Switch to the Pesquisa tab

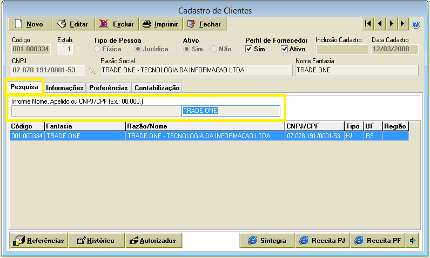tap(24, 87)
